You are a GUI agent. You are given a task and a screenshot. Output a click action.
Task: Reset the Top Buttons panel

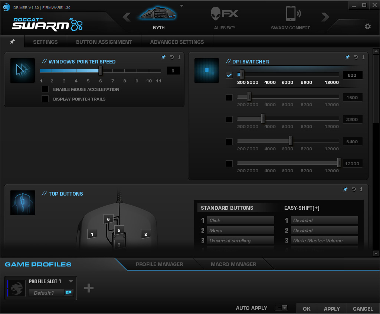354,189
